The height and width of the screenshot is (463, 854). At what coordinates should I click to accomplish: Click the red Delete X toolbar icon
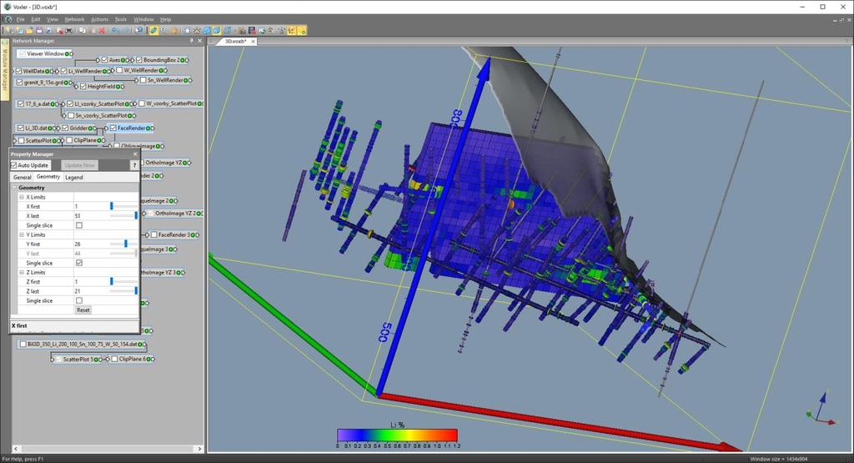point(102,31)
